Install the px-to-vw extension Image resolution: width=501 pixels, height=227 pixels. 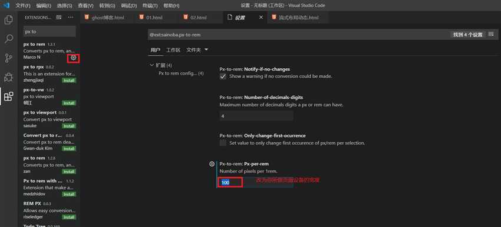click(69, 104)
